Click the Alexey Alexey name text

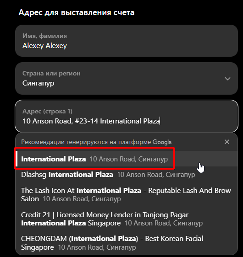[44, 46]
